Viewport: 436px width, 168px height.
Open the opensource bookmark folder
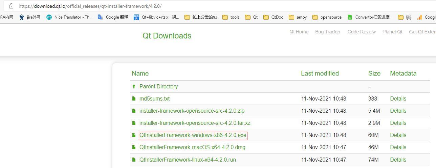click(x=327, y=17)
